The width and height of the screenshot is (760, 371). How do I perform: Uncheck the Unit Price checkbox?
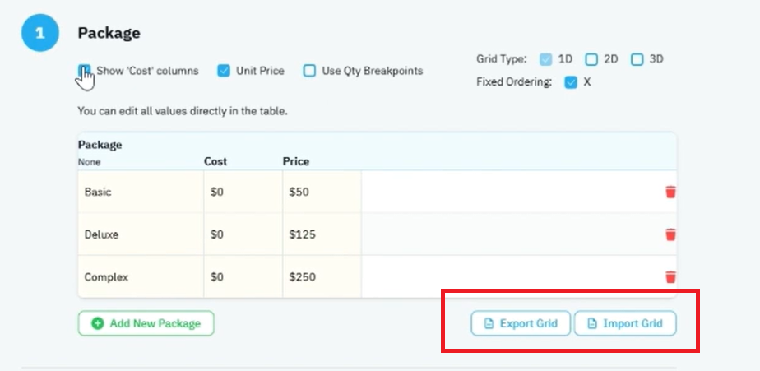[x=224, y=71]
